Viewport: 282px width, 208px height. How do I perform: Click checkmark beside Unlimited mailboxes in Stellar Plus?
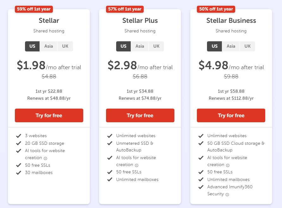click(x=110, y=179)
